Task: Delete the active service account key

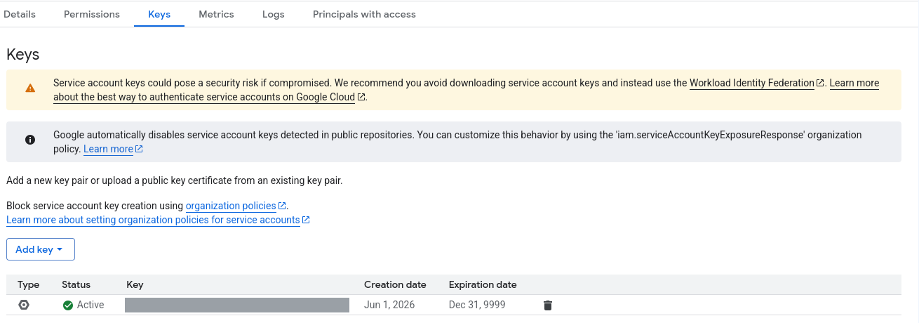Action: point(548,305)
